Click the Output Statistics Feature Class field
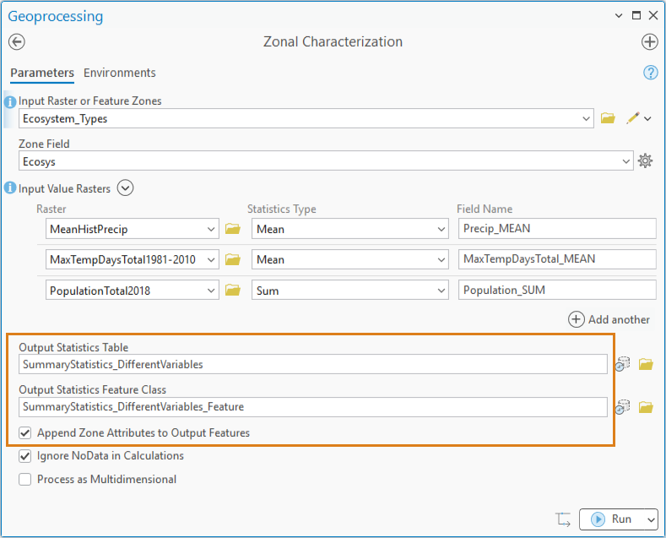This screenshot has width=666, height=538. click(313, 407)
